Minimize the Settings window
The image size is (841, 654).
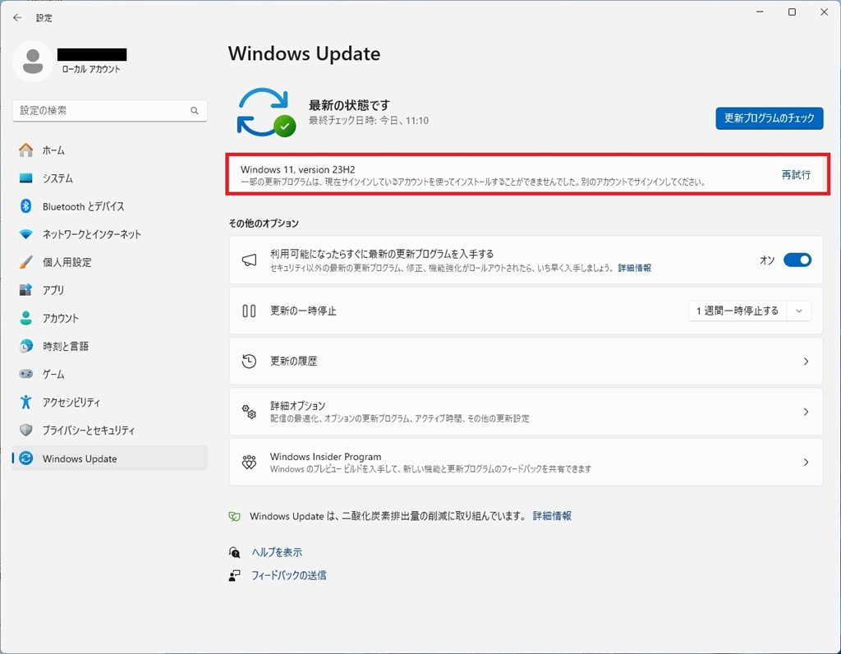[760, 12]
